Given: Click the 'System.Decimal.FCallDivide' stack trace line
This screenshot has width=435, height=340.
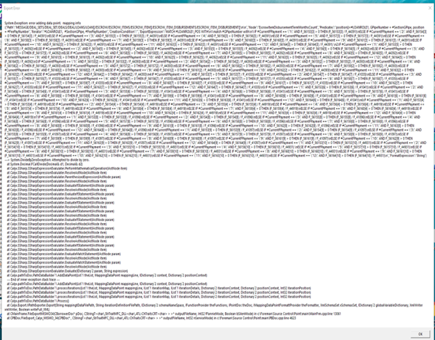Looking at the screenshot, I should [45, 164].
